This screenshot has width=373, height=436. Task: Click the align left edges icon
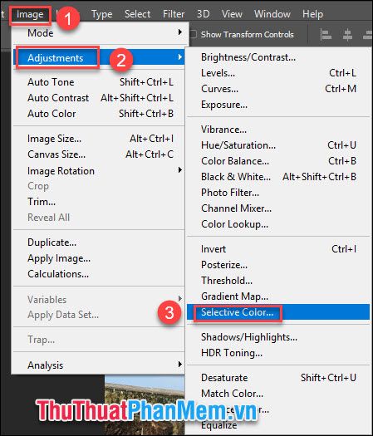(325, 35)
